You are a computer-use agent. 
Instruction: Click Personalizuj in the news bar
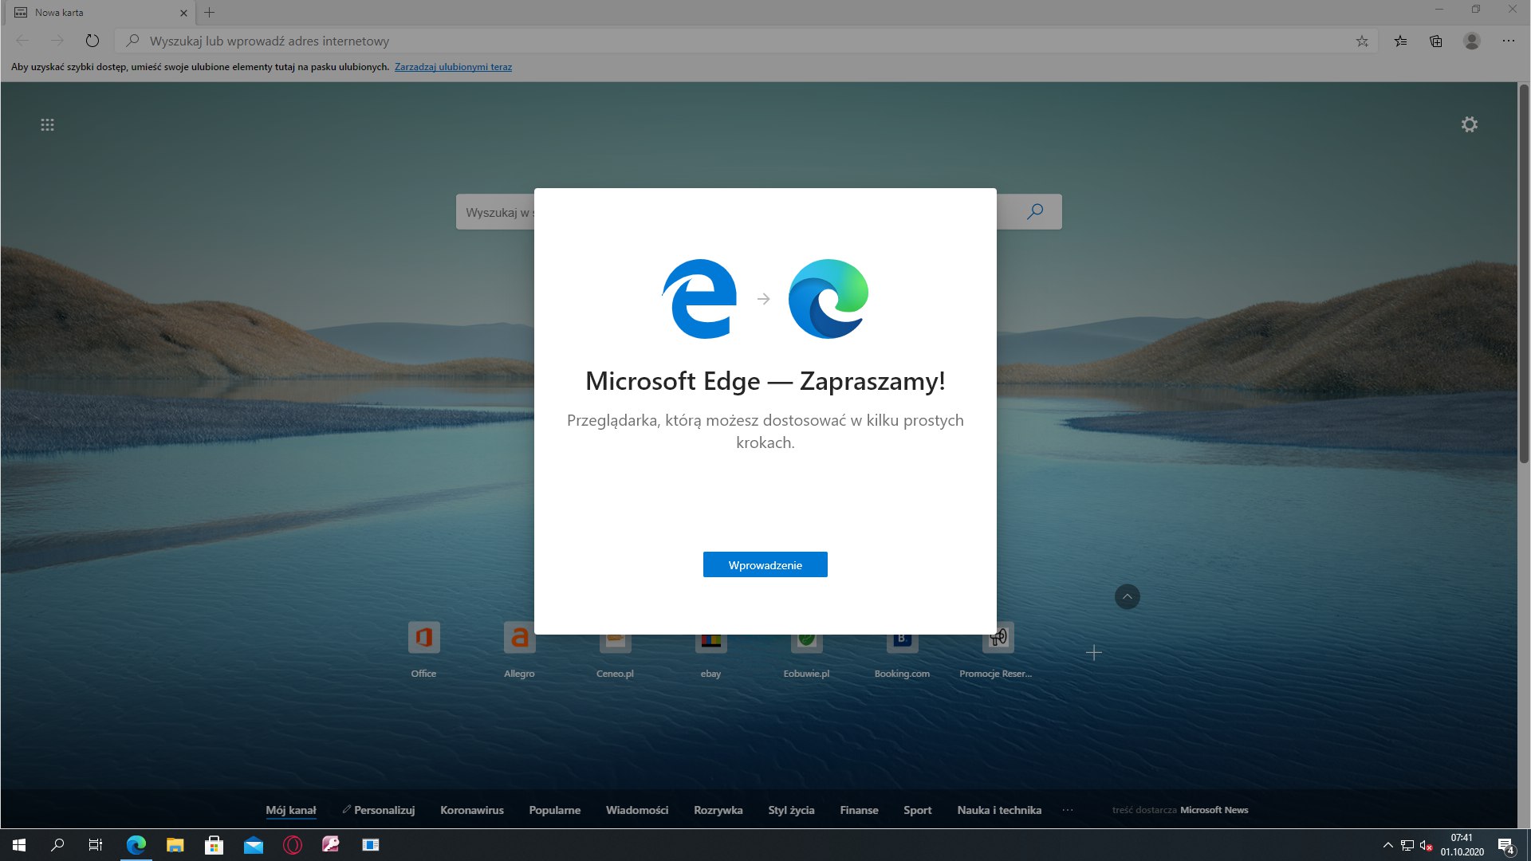[379, 810]
